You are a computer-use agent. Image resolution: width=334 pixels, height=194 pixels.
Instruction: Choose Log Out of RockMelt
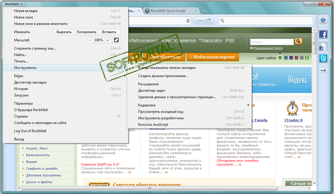coord(66,131)
